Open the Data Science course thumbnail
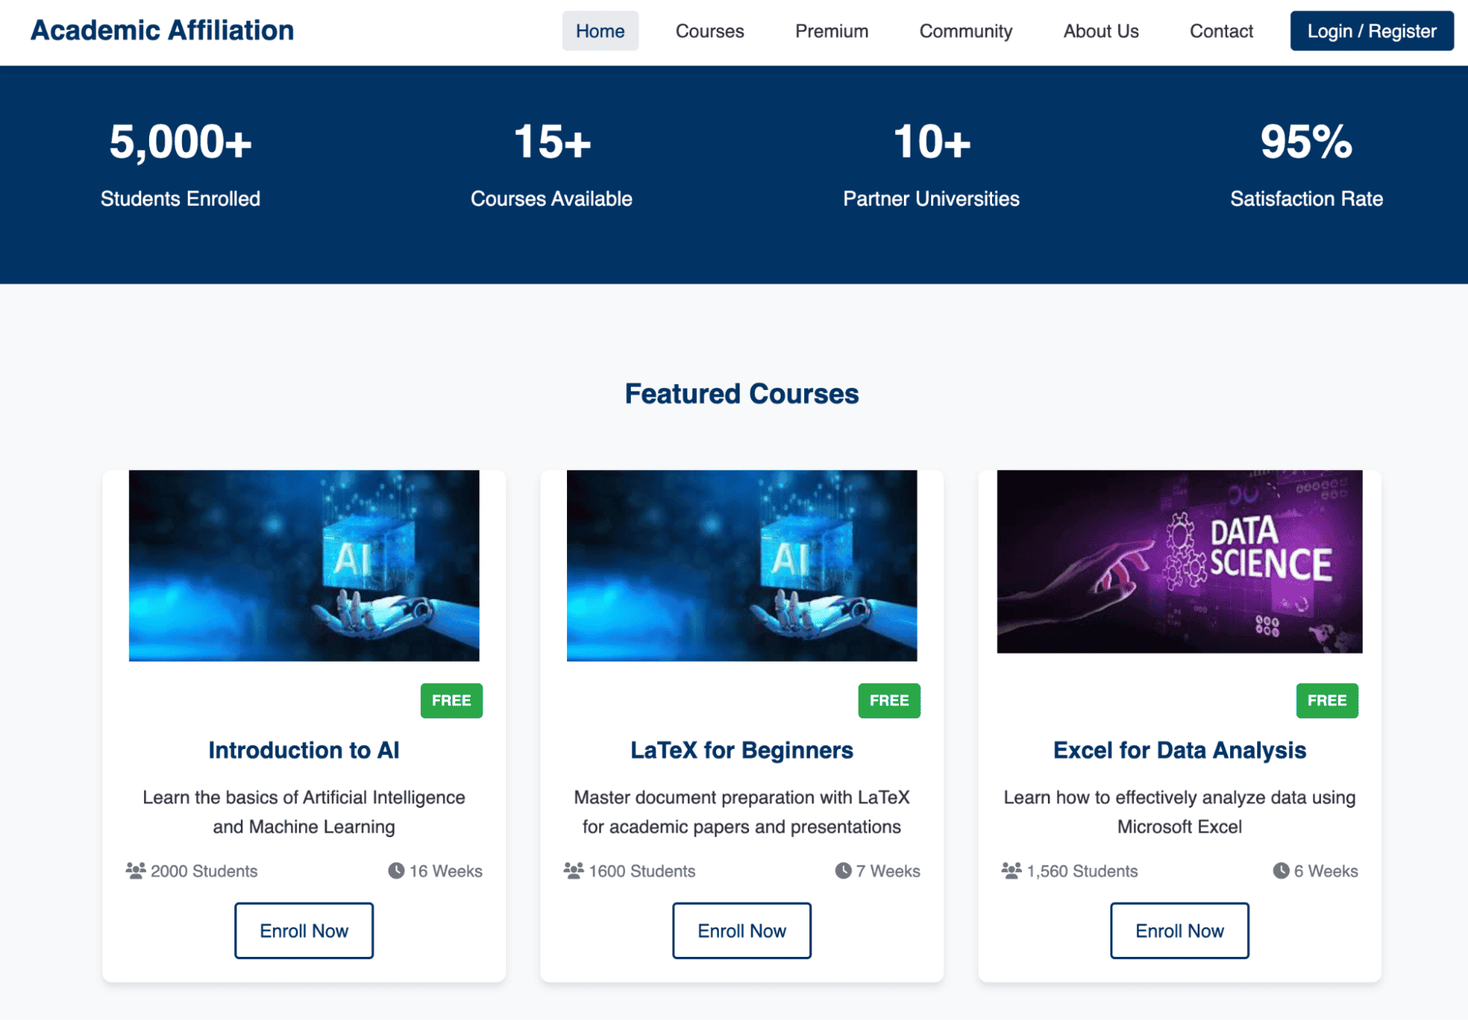 pos(1179,561)
